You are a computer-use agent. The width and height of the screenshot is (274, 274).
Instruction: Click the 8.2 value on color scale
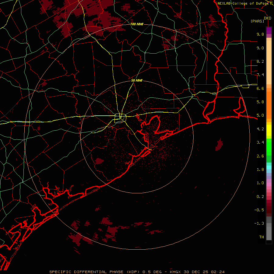[x=260, y=61]
